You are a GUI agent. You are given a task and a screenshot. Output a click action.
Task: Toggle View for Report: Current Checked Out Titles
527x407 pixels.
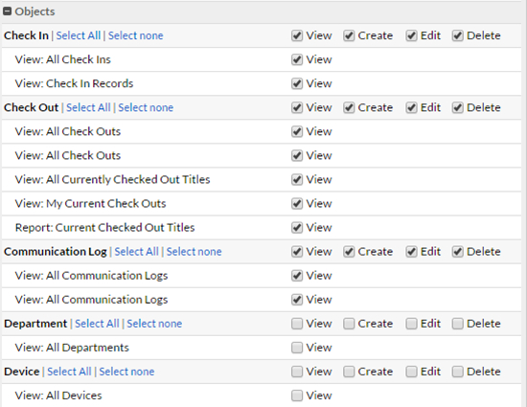[297, 228]
